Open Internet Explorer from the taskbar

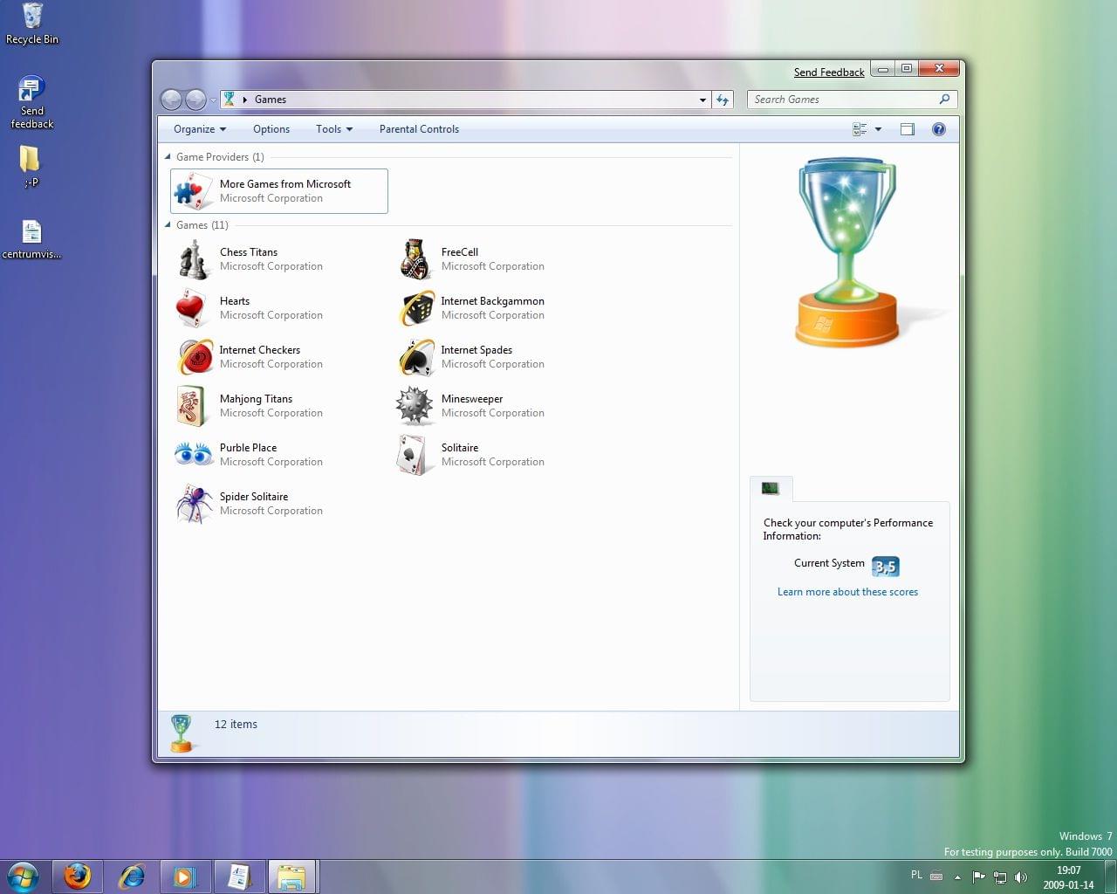(x=132, y=876)
